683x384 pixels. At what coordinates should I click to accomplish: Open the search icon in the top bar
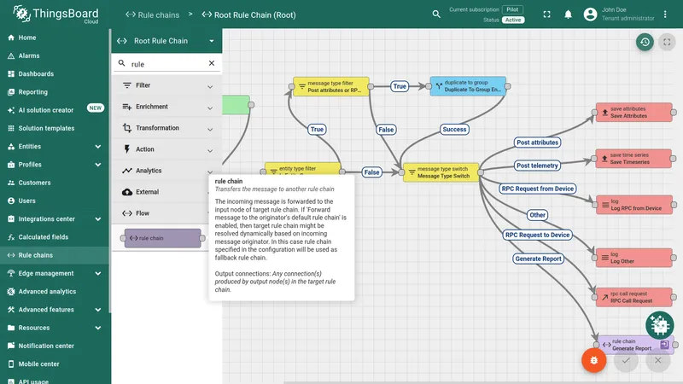(x=436, y=15)
